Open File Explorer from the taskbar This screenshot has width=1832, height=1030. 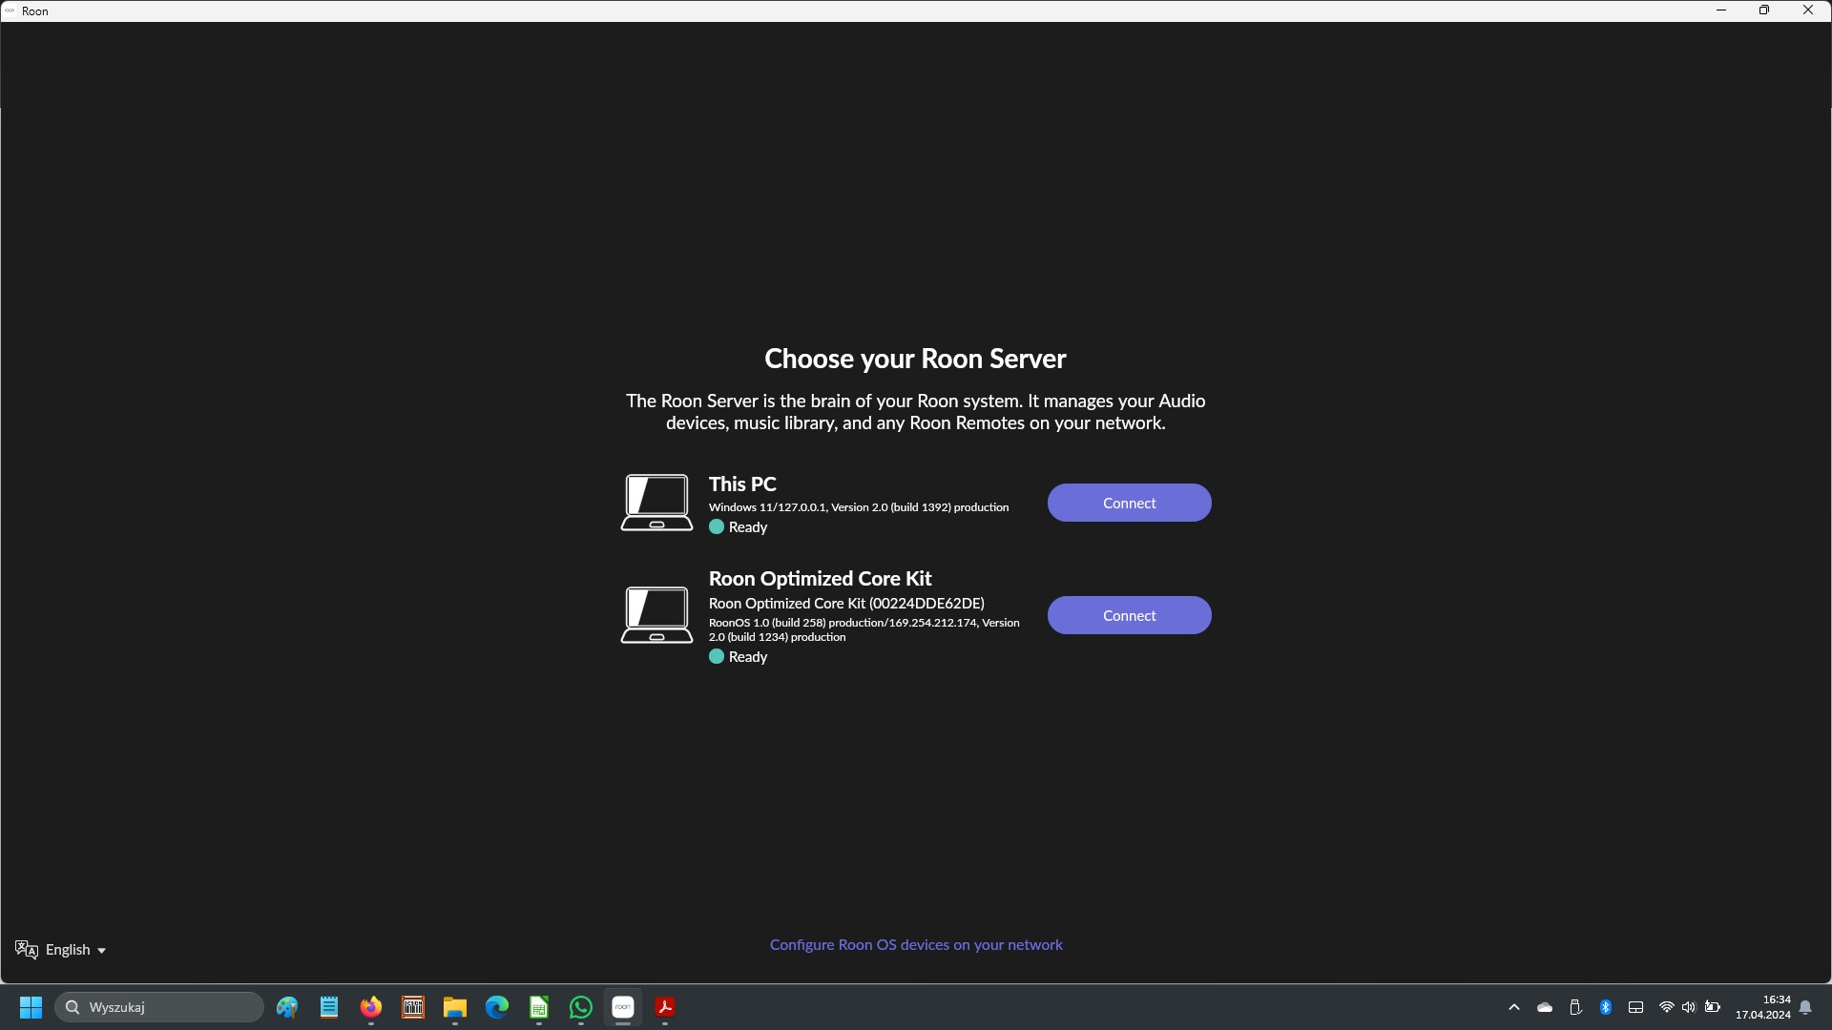click(455, 1007)
